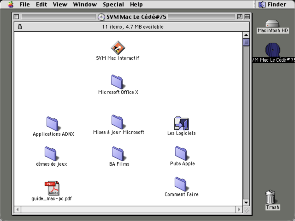Click the SVM Mac Interactif label text
This screenshot has width=295, height=221.
point(118,58)
